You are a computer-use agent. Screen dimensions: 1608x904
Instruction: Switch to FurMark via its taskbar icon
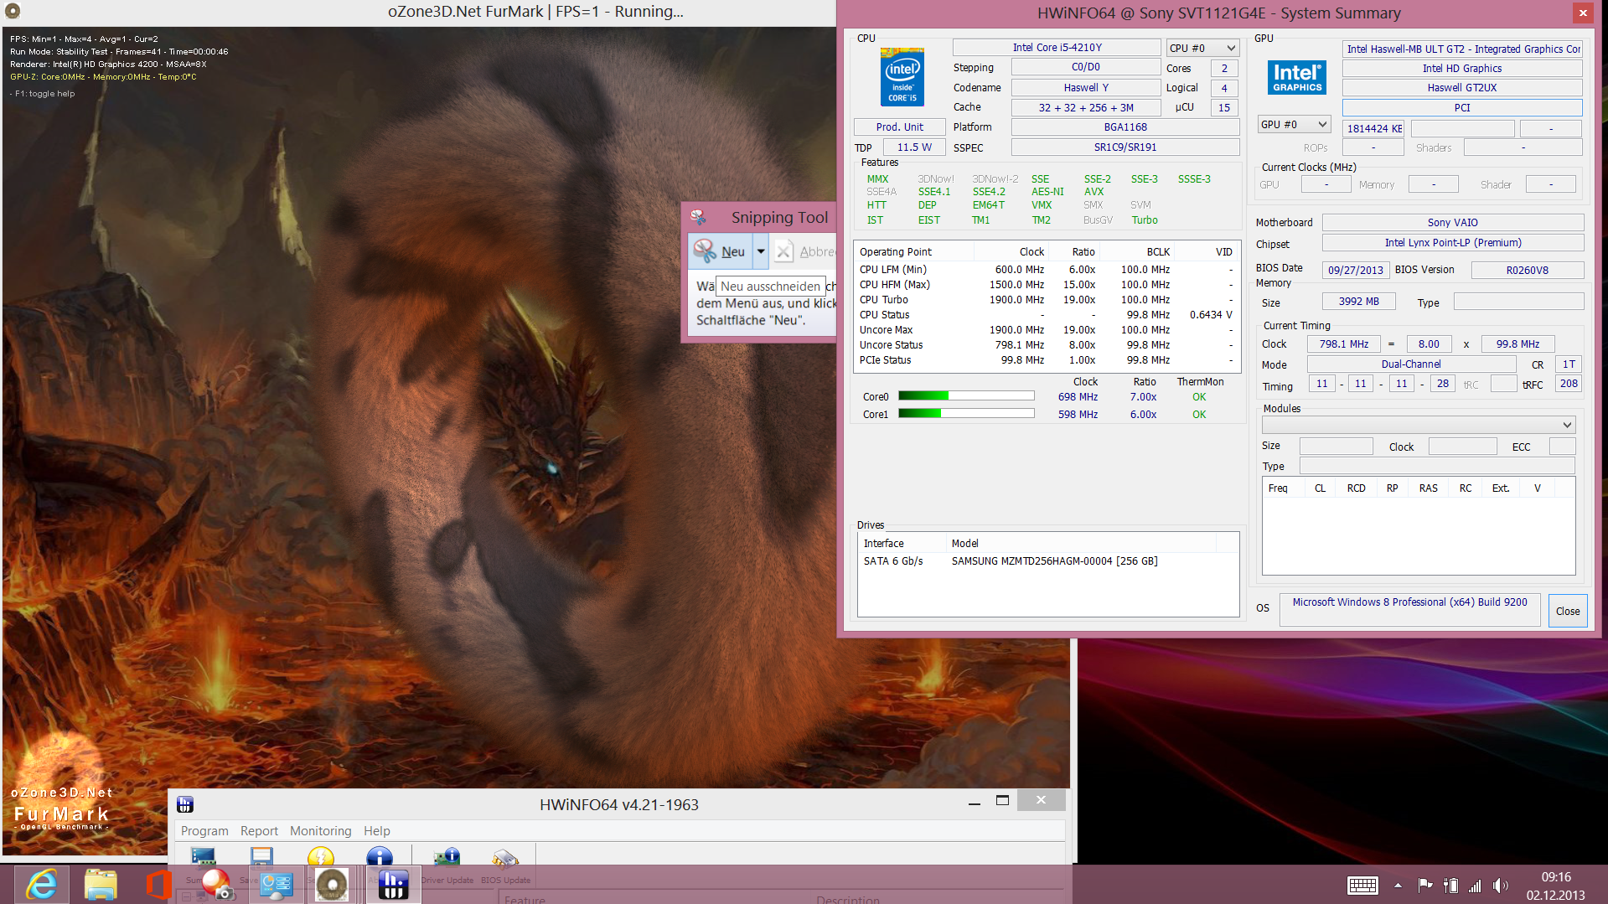(x=332, y=885)
